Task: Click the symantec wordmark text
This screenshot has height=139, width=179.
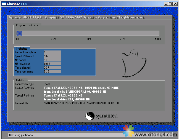Action: pos(107,116)
